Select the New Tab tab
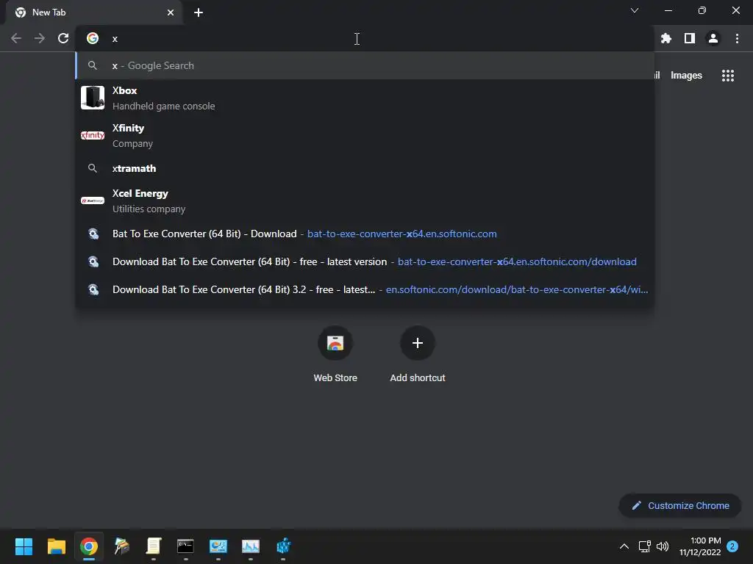This screenshot has width=753, height=564. 93,12
